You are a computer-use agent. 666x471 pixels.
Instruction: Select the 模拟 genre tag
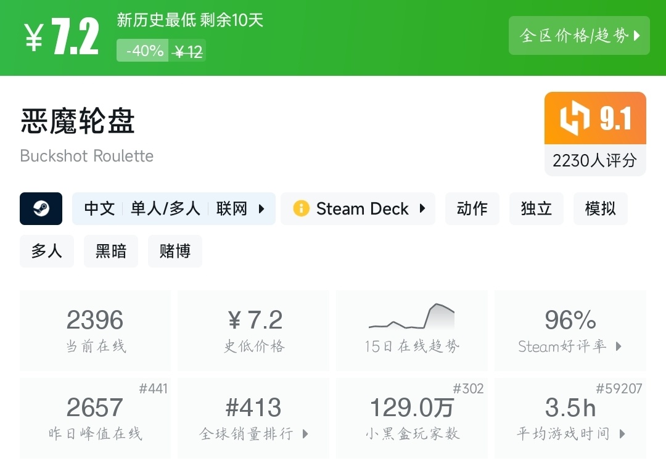600,208
